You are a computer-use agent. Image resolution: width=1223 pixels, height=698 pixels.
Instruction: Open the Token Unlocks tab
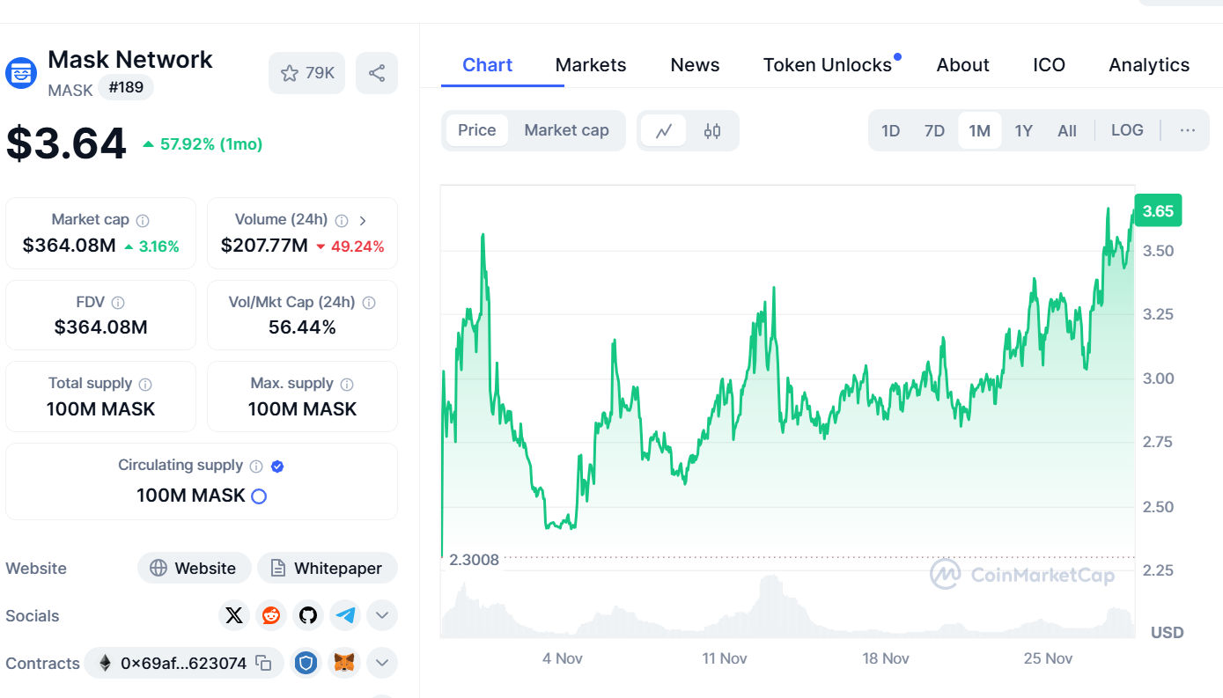point(826,64)
